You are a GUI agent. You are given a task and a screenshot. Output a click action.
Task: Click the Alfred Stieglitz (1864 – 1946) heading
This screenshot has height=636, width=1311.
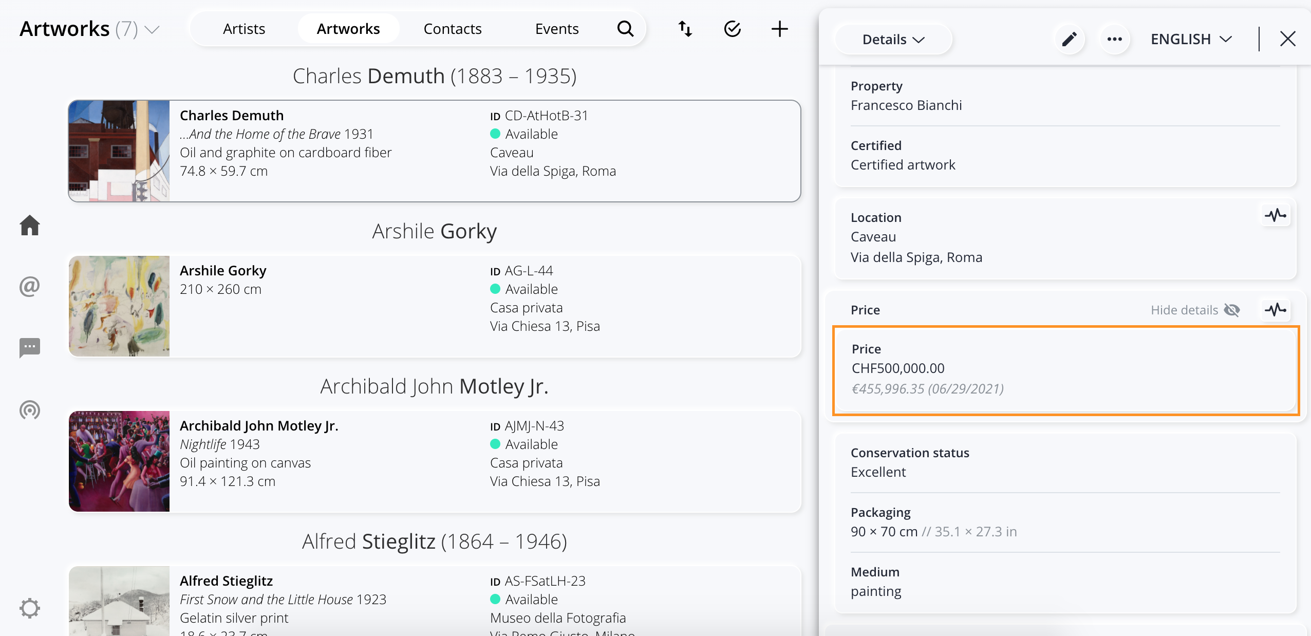[x=435, y=541]
